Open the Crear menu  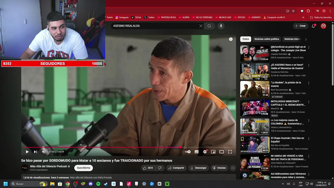coord(300,26)
